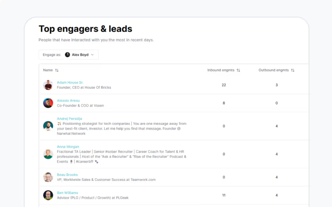Select inbound value 22 for Adam House
Screen dimensions: 332x207
224,85
